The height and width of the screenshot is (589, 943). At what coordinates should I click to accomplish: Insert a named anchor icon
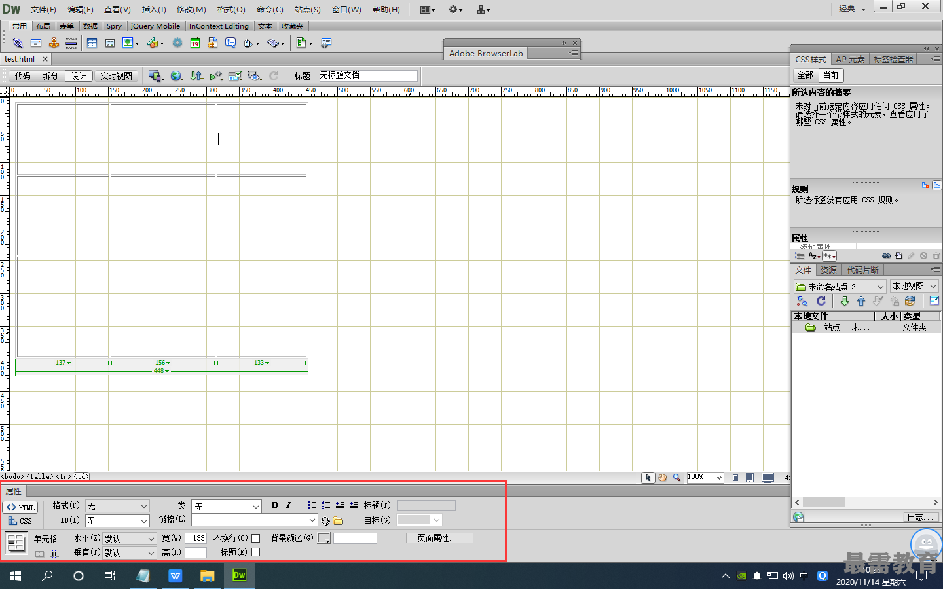(x=54, y=43)
